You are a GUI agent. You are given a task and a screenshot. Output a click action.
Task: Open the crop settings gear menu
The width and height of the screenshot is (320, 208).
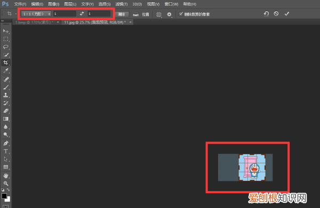click(x=169, y=14)
